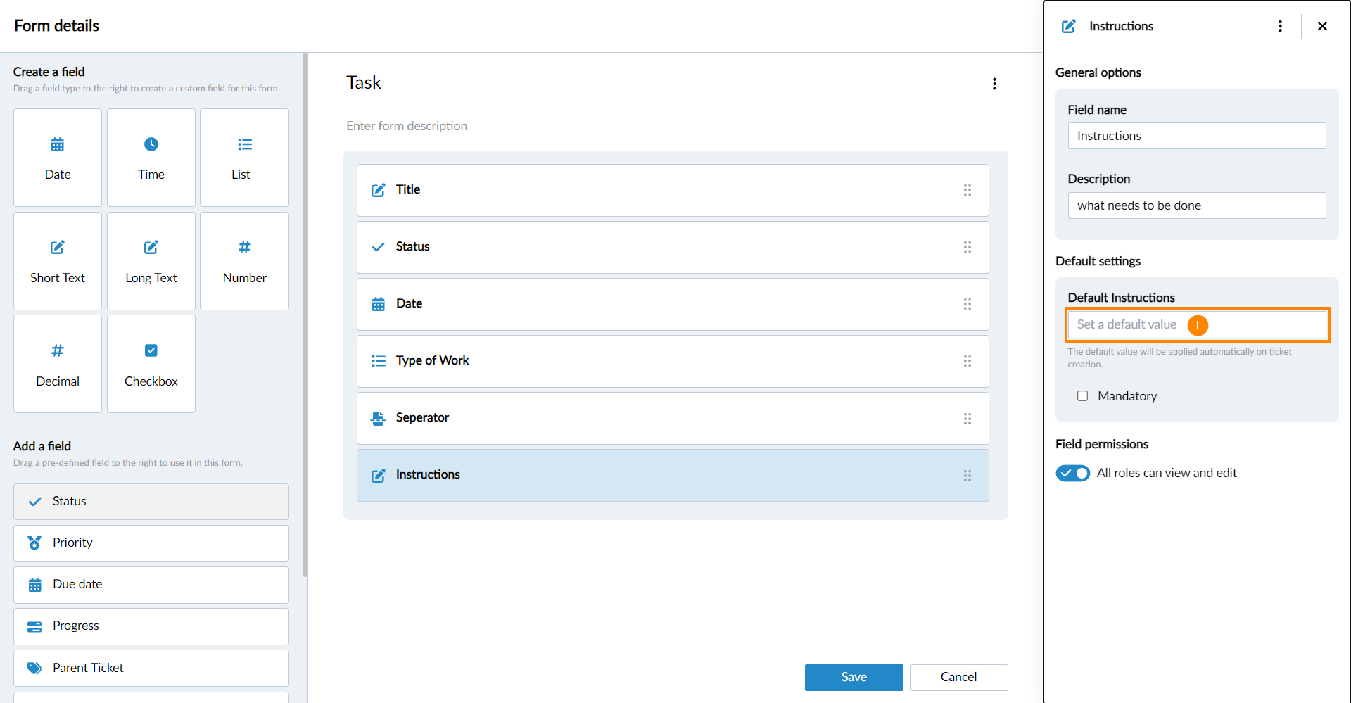
Task: Open the Instructions panel kebab menu
Action: 1280,26
